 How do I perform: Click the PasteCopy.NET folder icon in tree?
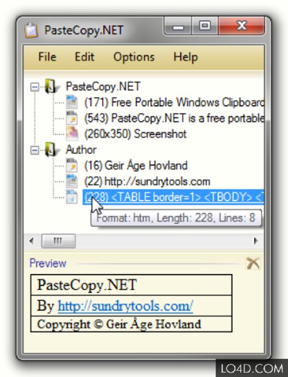[x=51, y=86]
